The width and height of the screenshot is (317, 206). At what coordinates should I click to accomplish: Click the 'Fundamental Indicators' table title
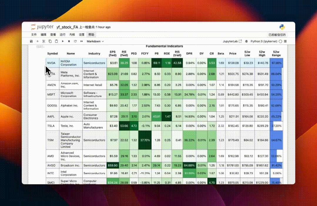tap(164, 46)
